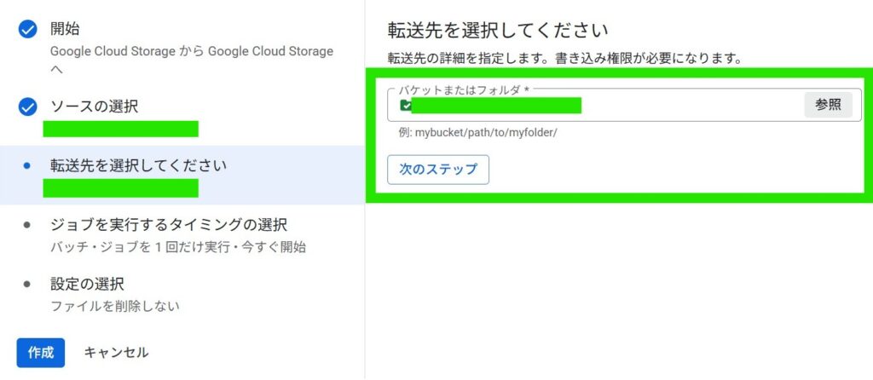Go to the ソースの選択 step
Image resolution: width=873 pixels, height=380 pixels.
click(x=94, y=107)
